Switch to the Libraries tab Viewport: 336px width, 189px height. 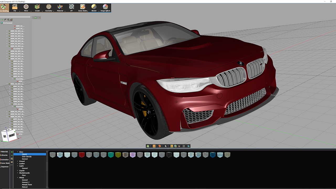[x=4, y=155]
